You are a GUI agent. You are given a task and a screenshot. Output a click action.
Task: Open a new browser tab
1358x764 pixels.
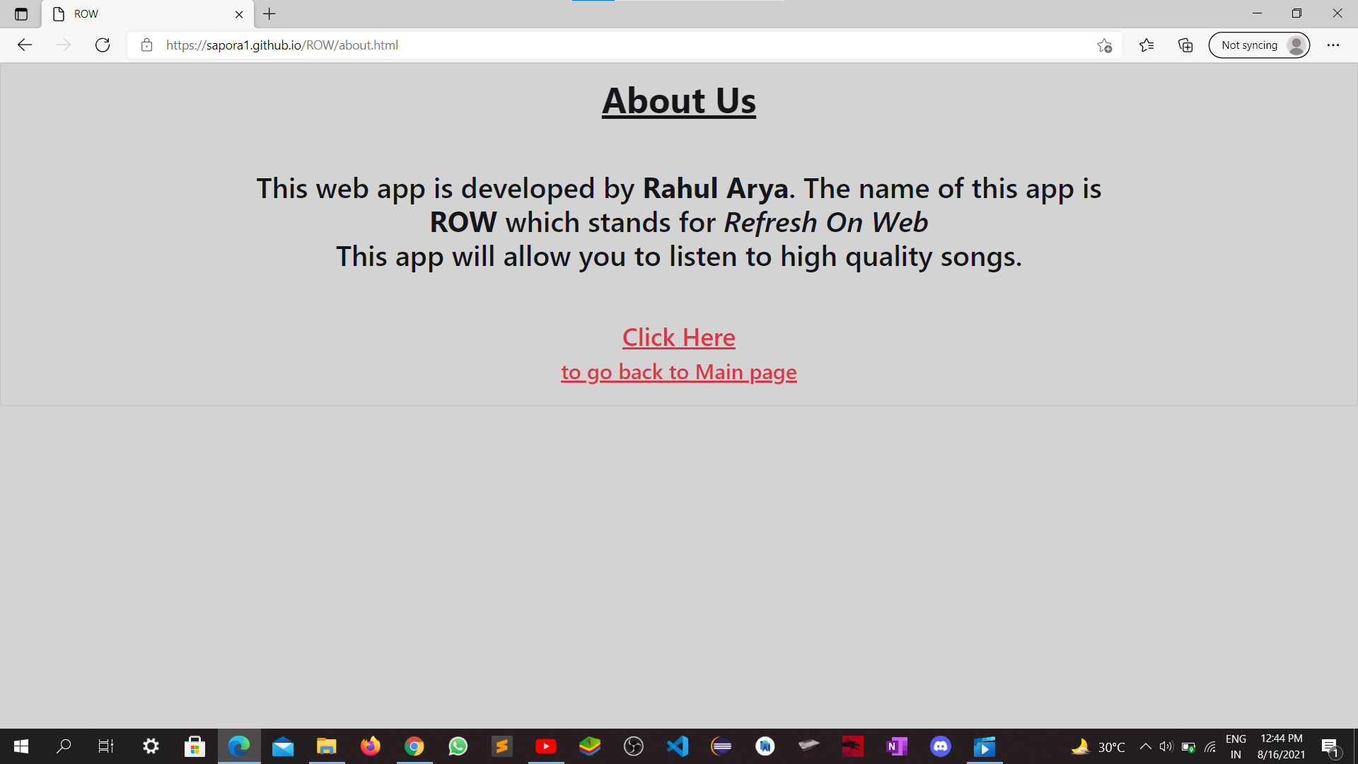pyautogui.click(x=269, y=14)
